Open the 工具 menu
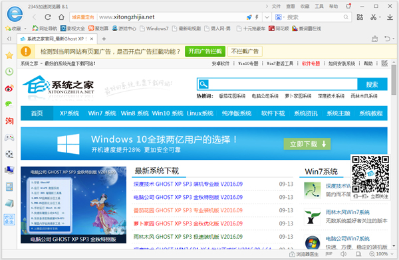The height and width of the screenshot is (260, 399). pos(319,7)
